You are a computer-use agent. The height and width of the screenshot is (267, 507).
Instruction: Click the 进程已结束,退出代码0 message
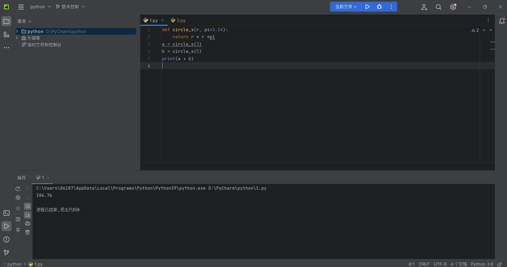[x=58, y=210]
